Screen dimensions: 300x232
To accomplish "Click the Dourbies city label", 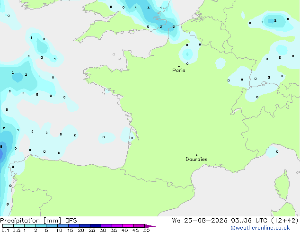I will tap(196, 159).
